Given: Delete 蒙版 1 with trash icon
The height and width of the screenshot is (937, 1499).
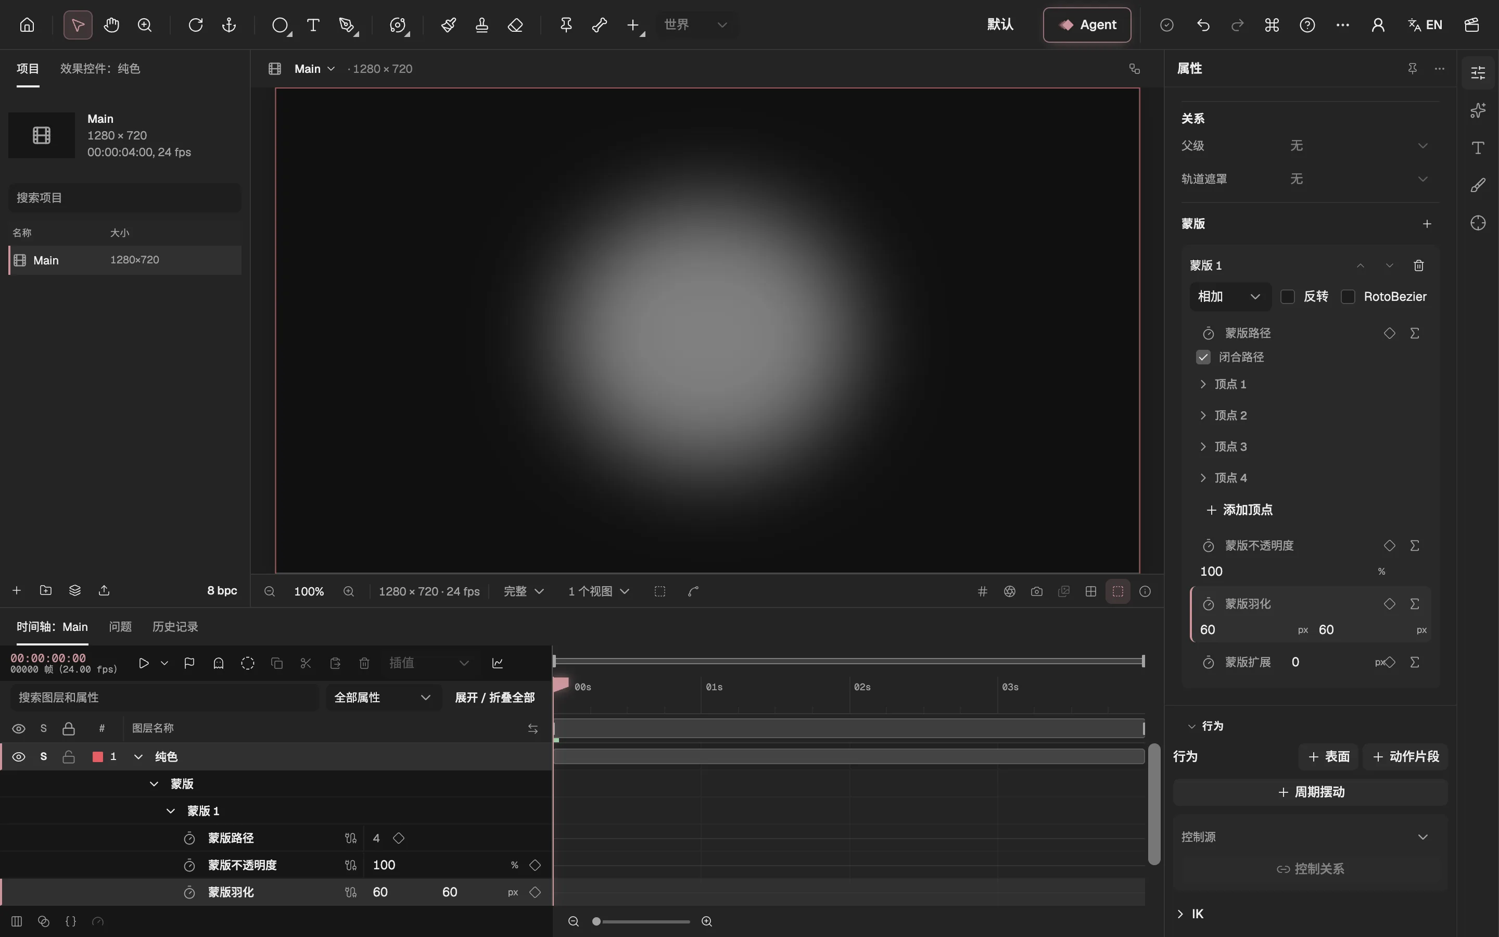Looking at the screenshot, I should coord(1418,265).
